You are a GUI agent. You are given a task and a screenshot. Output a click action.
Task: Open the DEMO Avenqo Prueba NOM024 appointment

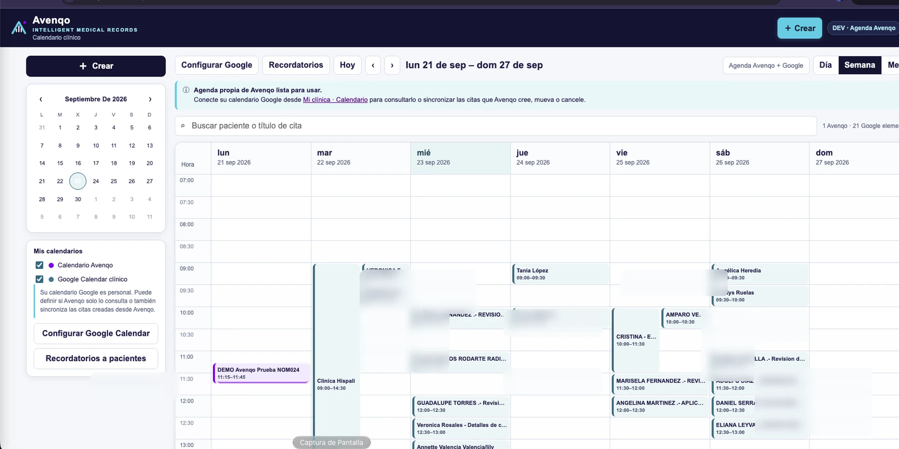(261, 373)
